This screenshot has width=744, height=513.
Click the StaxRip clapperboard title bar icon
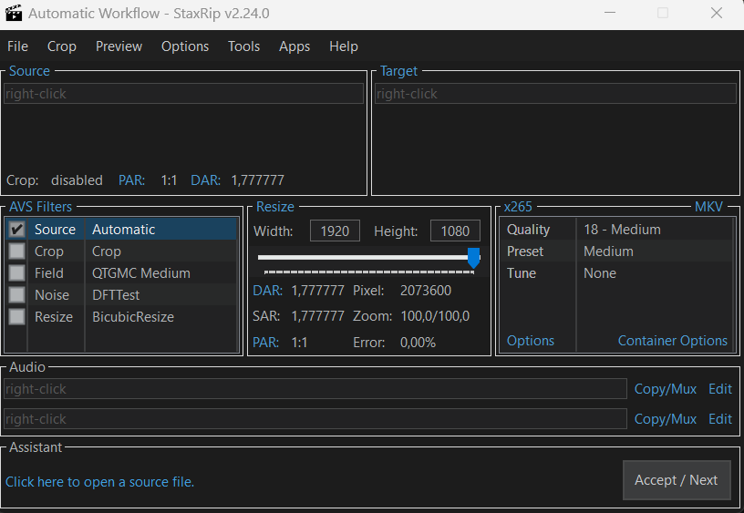(x=14, y=14)
